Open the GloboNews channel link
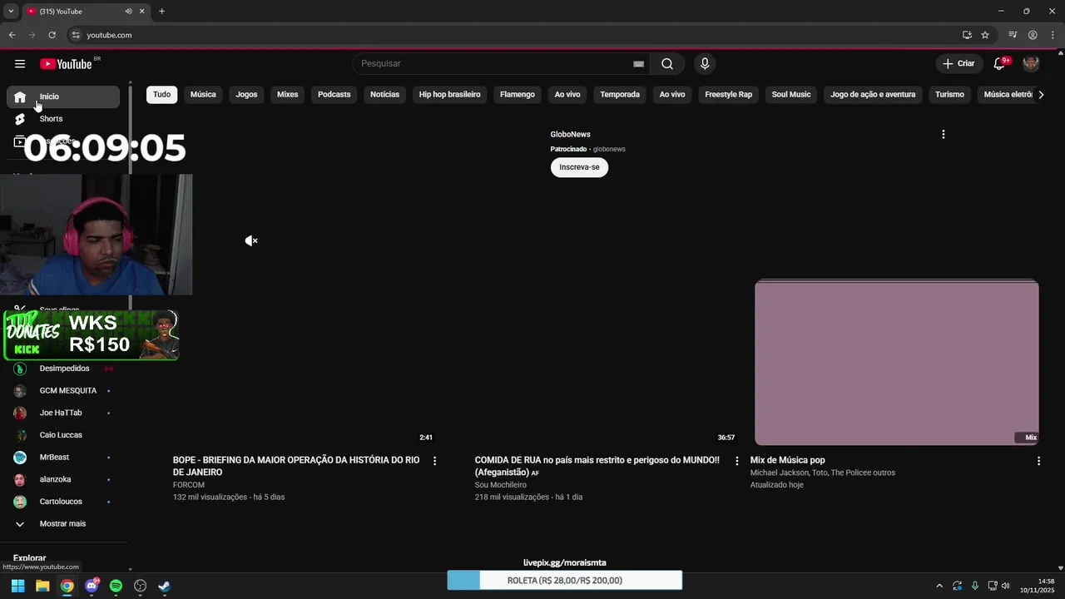This screenshot has height=599, width=1065. [x=570, y=134]
